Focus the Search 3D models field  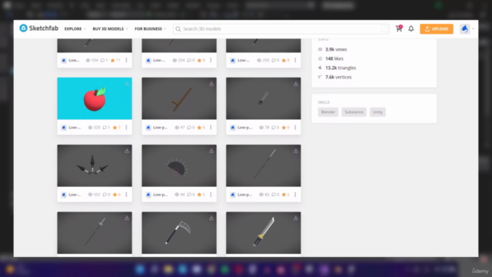(281, 29)
